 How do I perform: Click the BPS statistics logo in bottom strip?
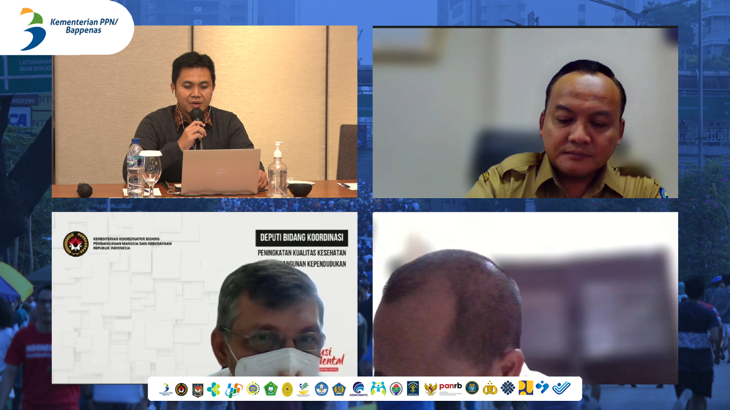233,389
